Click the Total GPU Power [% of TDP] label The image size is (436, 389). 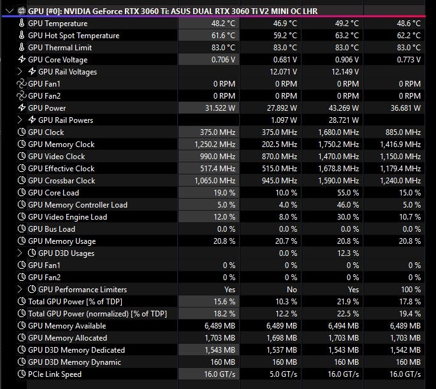point(75,301)
